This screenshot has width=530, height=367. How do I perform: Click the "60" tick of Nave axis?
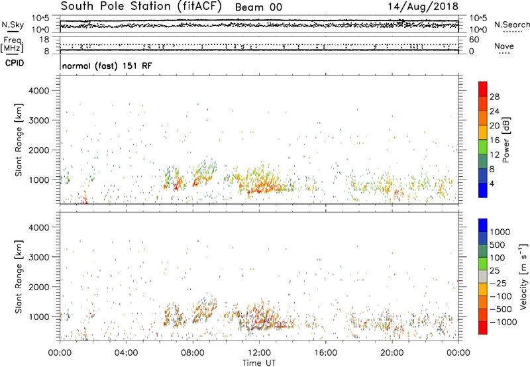pyautogui.click(x=474, y=40)
